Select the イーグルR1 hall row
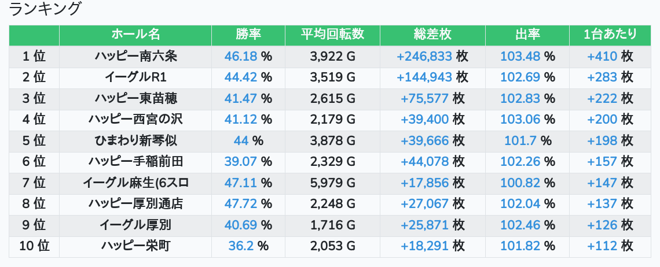The width and height of the screenshot is (660, 267). pyautogui.click(x=135, y=77)
